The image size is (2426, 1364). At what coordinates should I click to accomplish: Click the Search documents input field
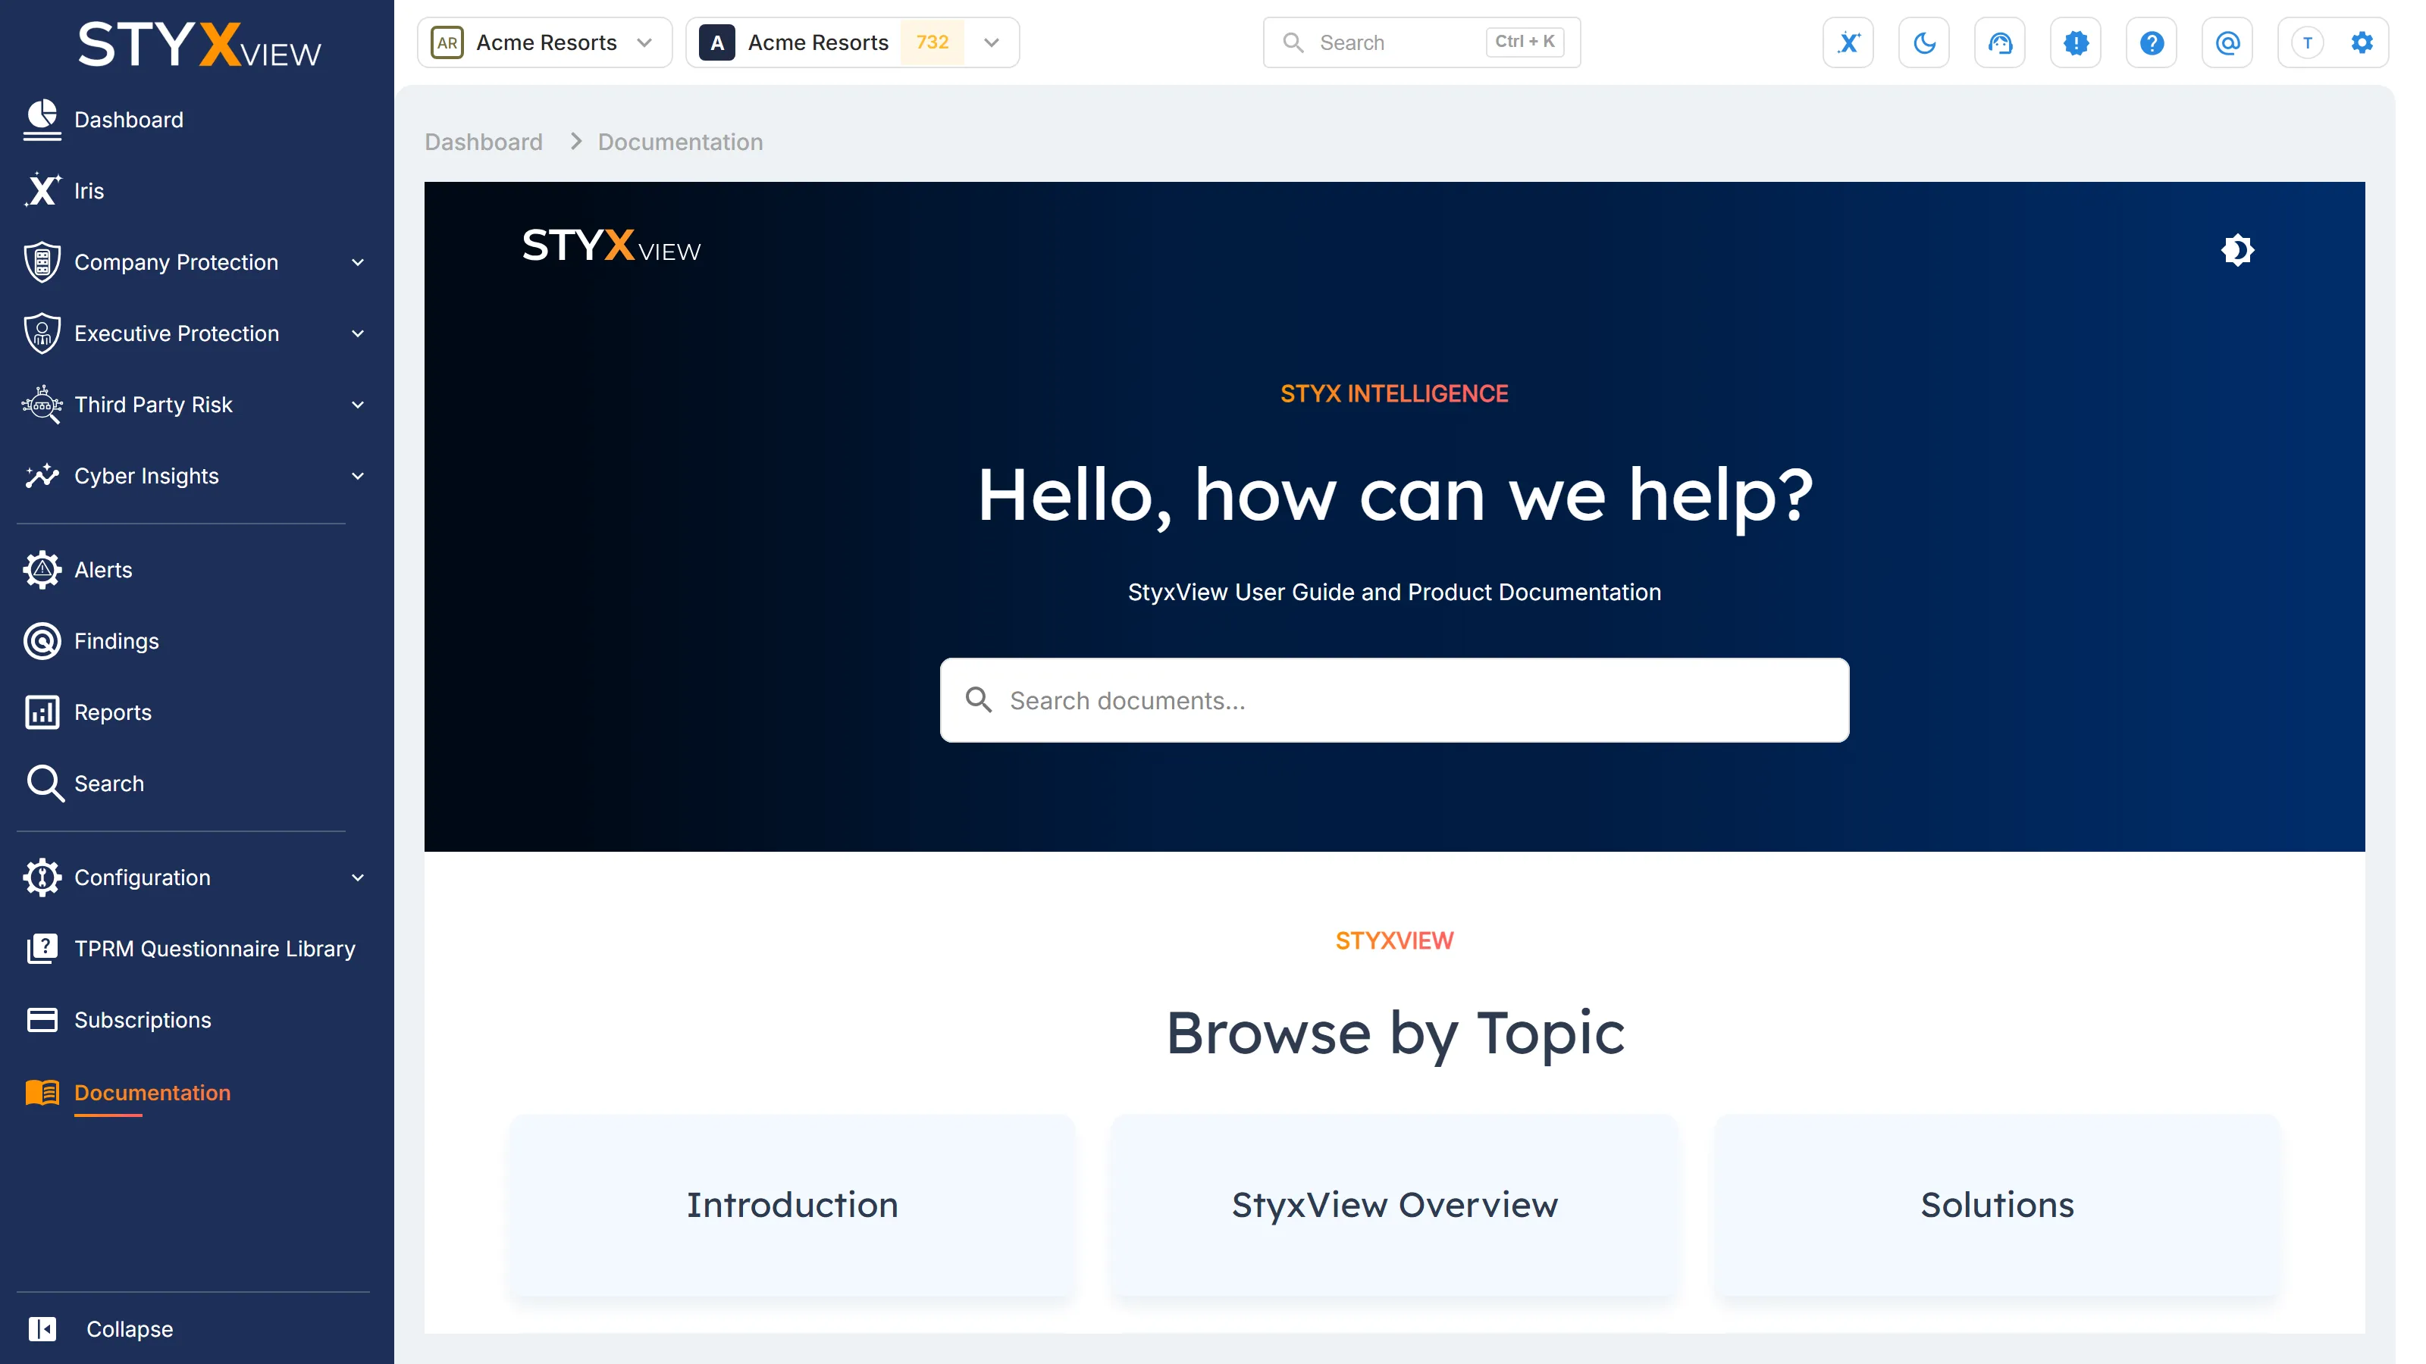pyautogui.click(x=1394, y=699)
